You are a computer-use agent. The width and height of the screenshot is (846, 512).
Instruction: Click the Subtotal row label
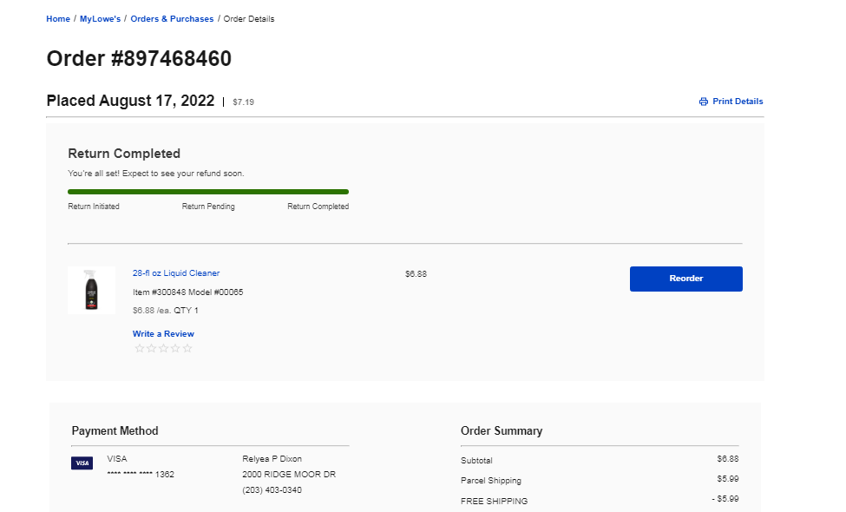click(476, 460)
